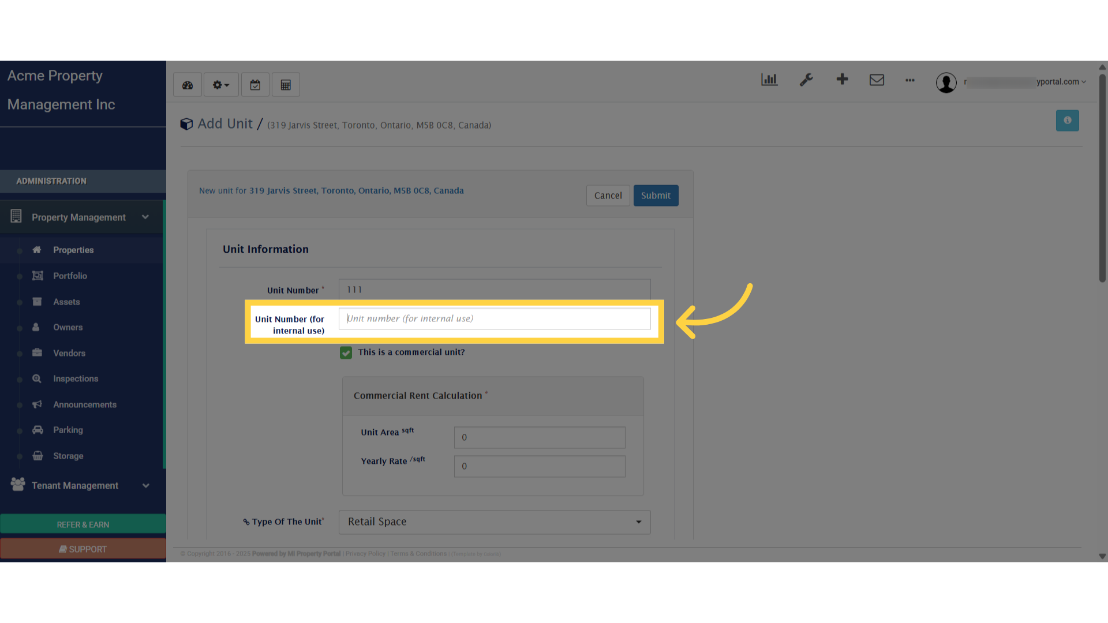Click the plus quick-add icon
This screenshot has width=1108, height=623.
tap(842, 81)
